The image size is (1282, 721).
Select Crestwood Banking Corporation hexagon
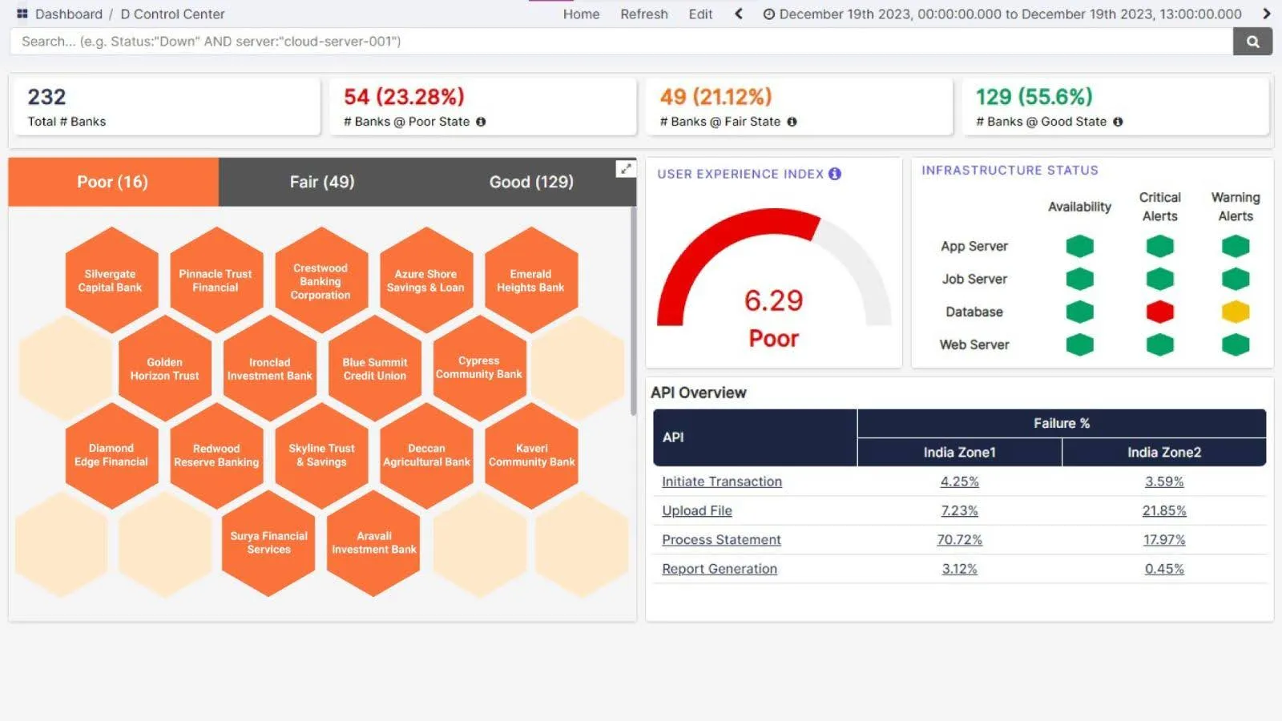[x=320, y=280]
